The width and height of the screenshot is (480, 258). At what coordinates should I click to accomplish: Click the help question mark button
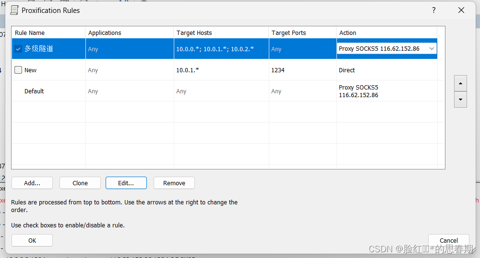(433, 10)
